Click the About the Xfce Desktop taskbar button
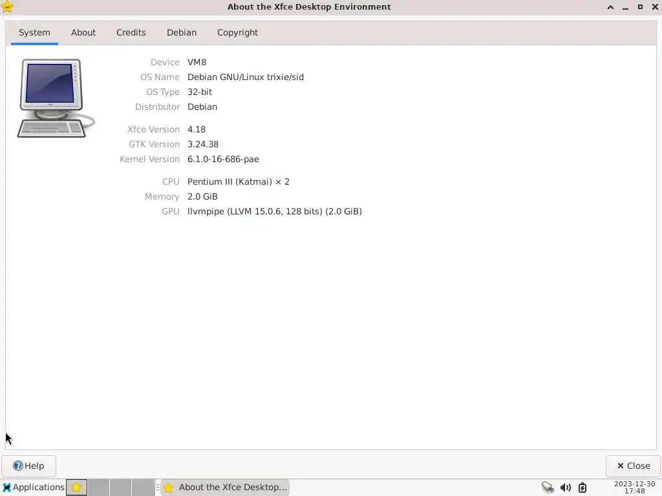The height and width of the screenshot is (496, 662). coord(225,487)
